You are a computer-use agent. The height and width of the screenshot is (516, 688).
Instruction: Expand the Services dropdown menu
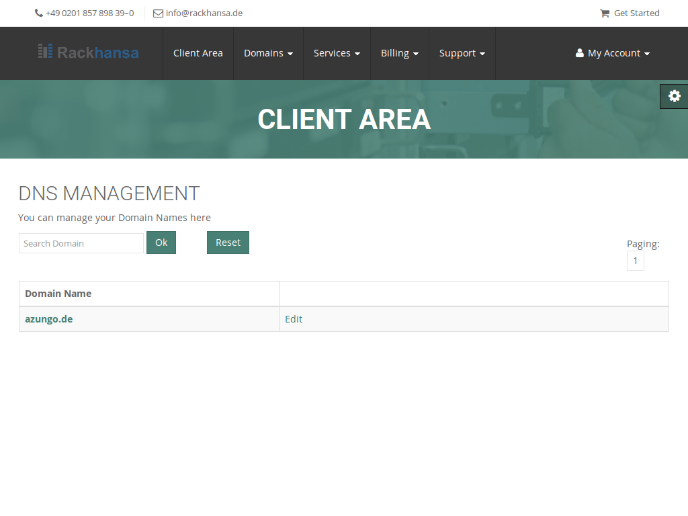tap(337, 53)
